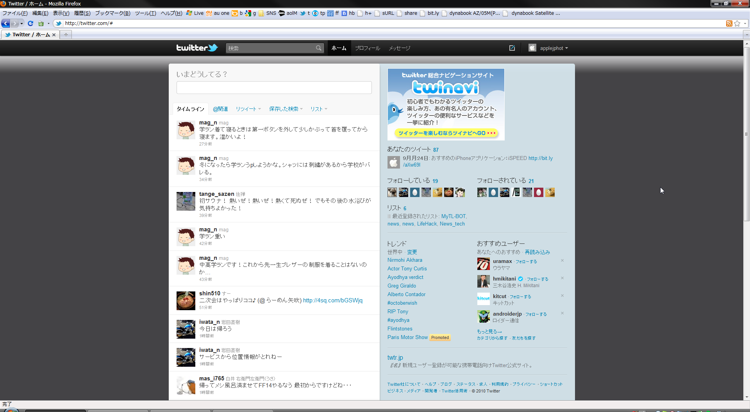Open the back history dropdown arrow
750x412 pixels.
[21, 23]
